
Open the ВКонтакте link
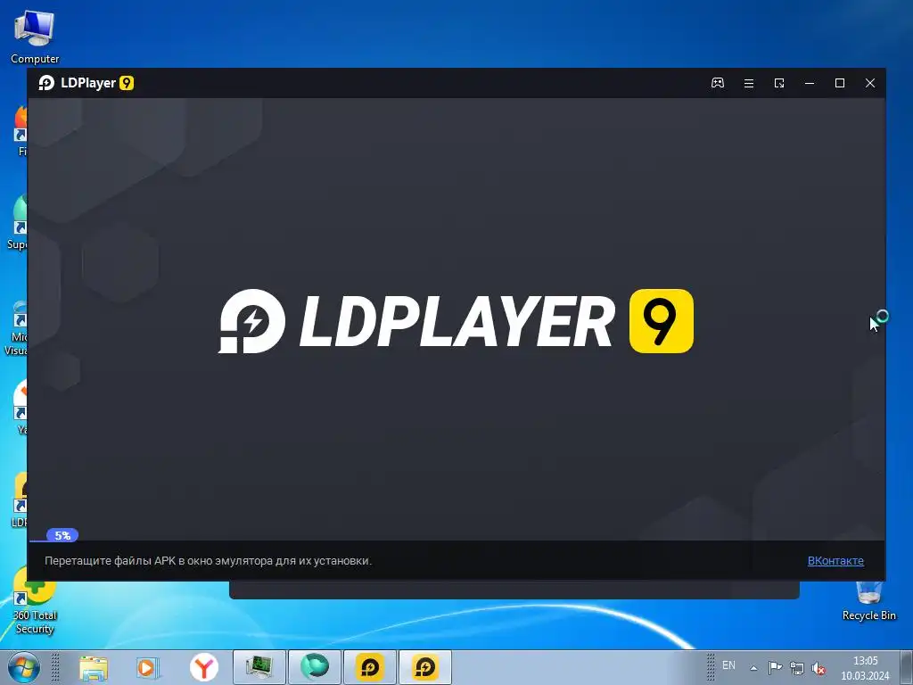pyautogui.click(x=835, y=561)
